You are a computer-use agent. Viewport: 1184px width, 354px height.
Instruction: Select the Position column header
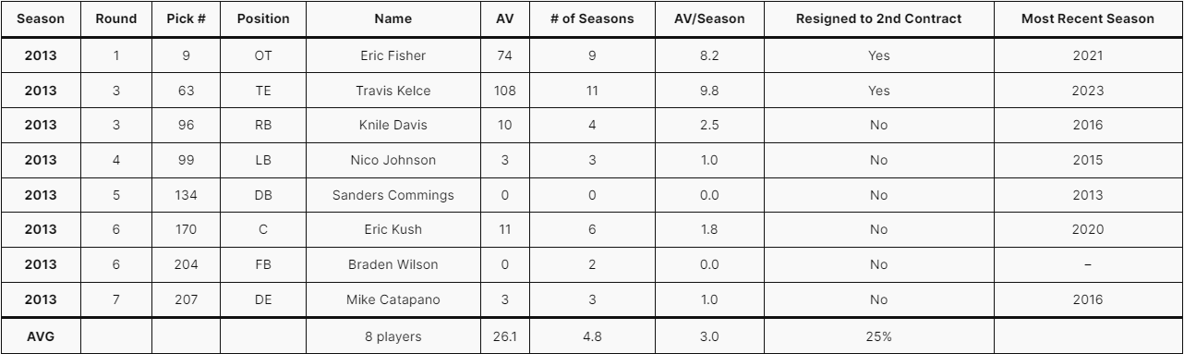tap(263, 18)
